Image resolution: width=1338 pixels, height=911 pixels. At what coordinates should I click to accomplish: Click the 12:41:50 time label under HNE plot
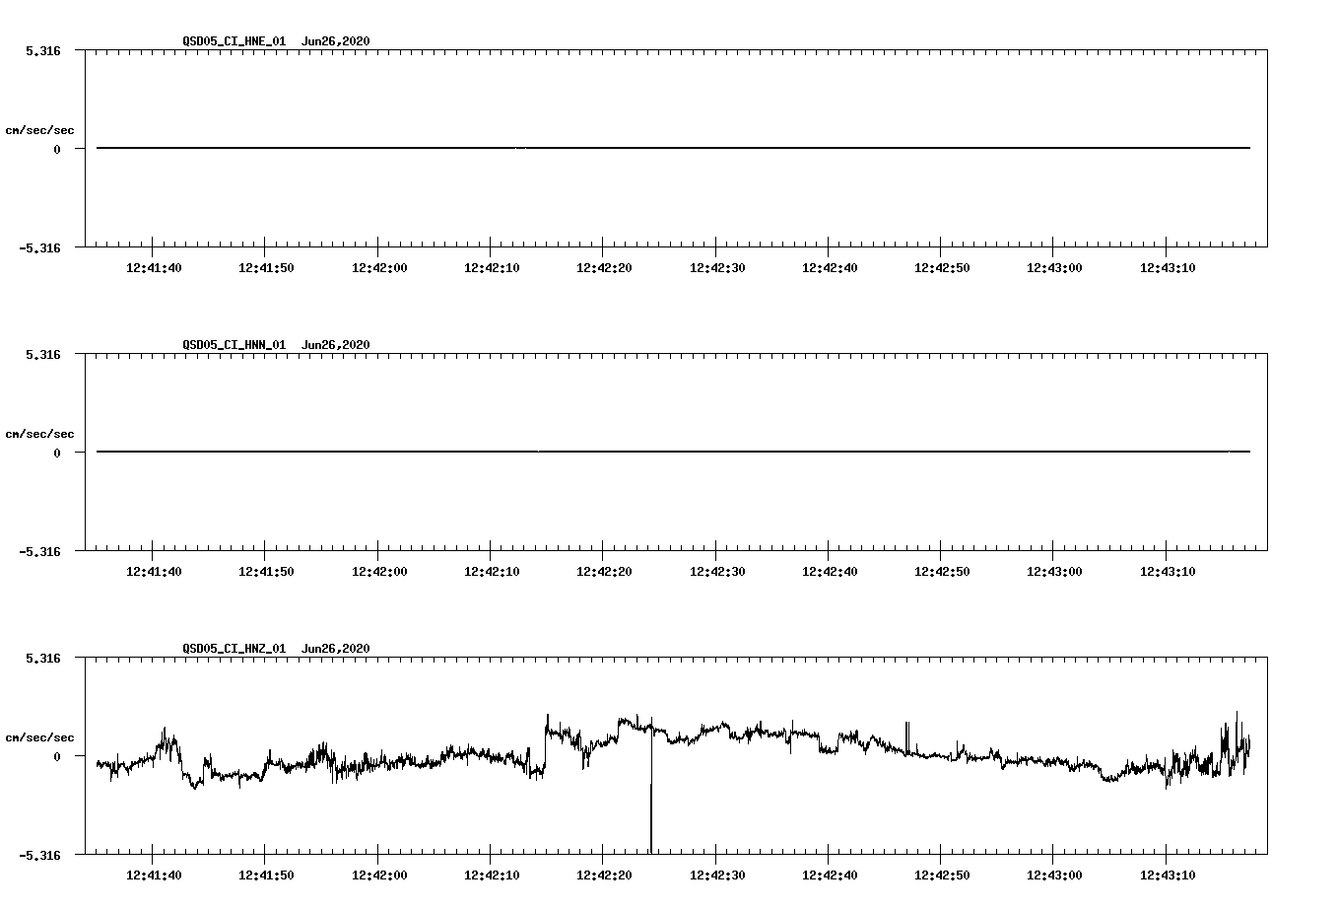[266, 268]
